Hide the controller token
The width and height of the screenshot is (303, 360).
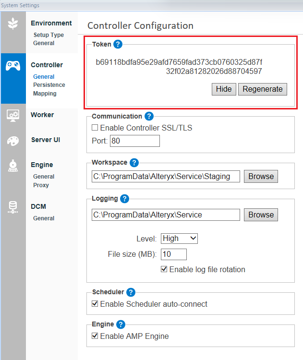point(223,89)
